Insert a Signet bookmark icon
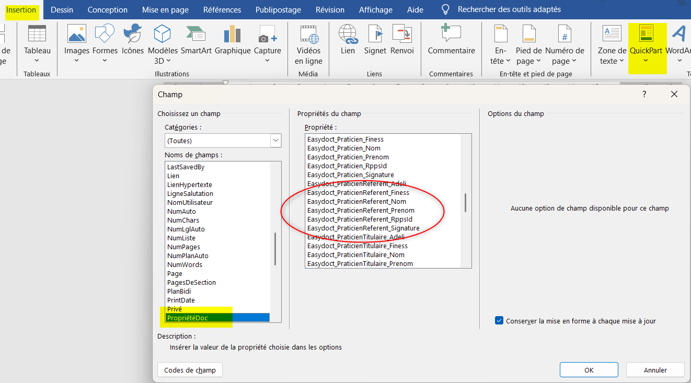 (x=375, y=34)
